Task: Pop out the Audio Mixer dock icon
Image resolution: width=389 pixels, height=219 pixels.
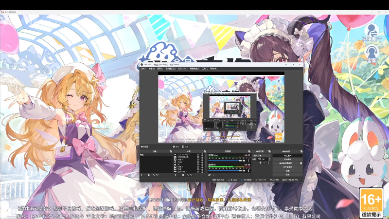Action: pos(249,151)
